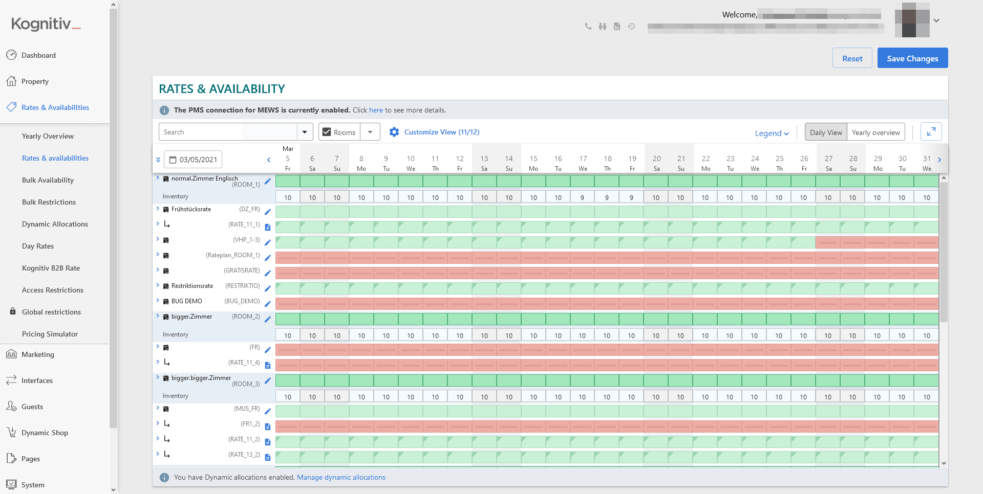This screenshot has width=983, height=494.
Task: Open Bulk Availability in sidebar
Action: point(48,180)
